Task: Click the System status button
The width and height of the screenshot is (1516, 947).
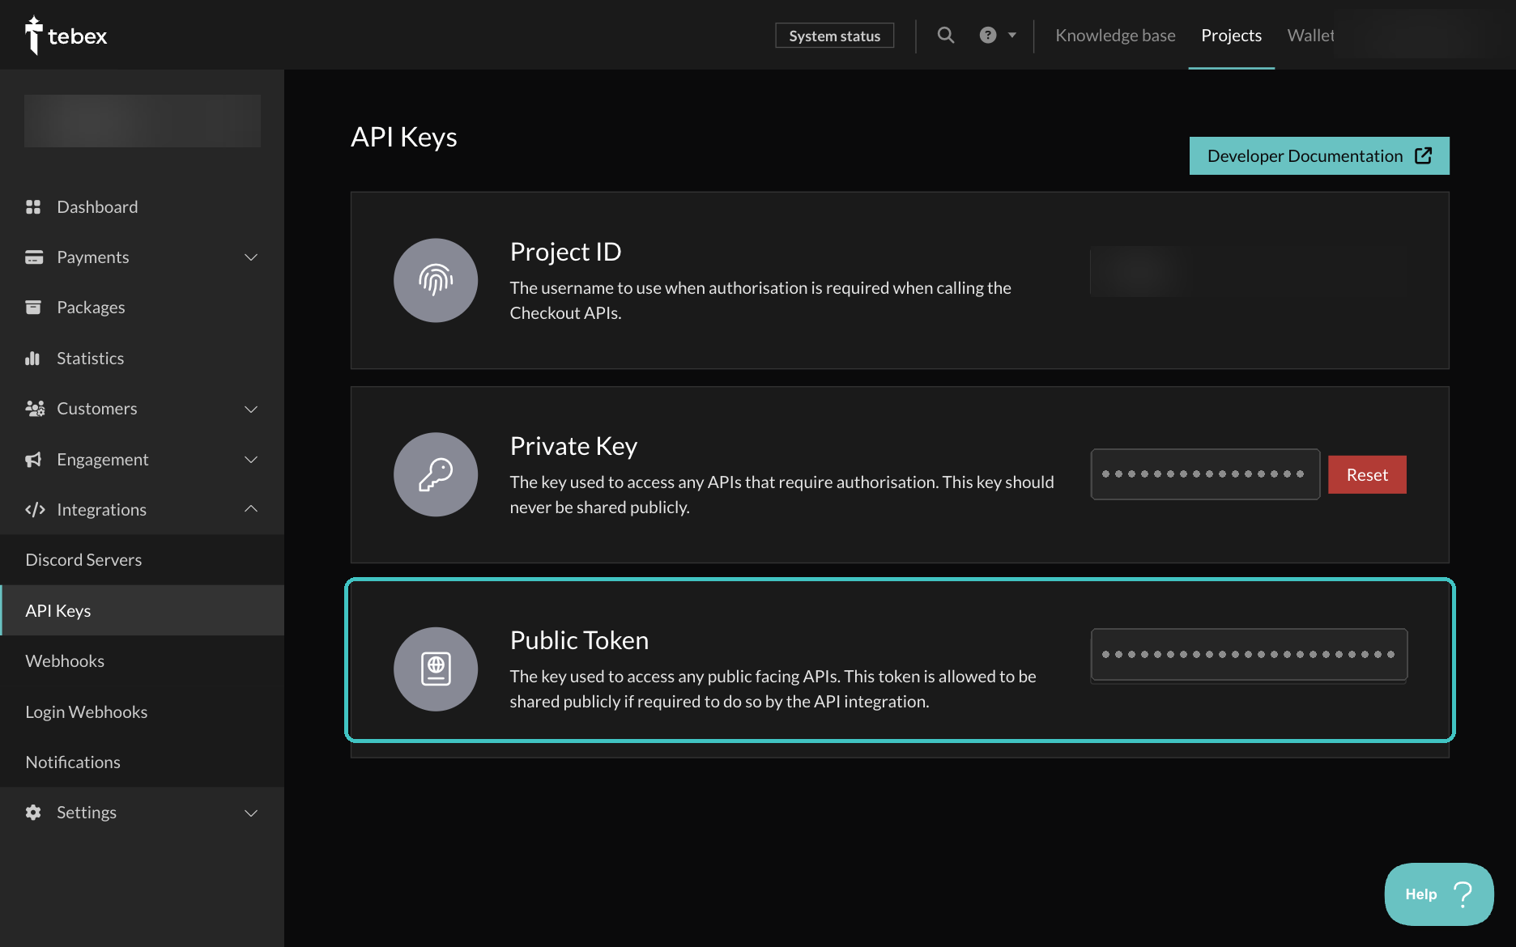Action: click(x=835, y=36)
